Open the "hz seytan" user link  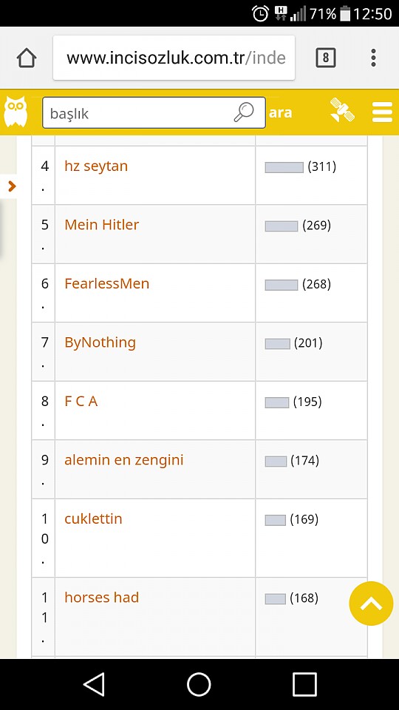click(96, 166)
